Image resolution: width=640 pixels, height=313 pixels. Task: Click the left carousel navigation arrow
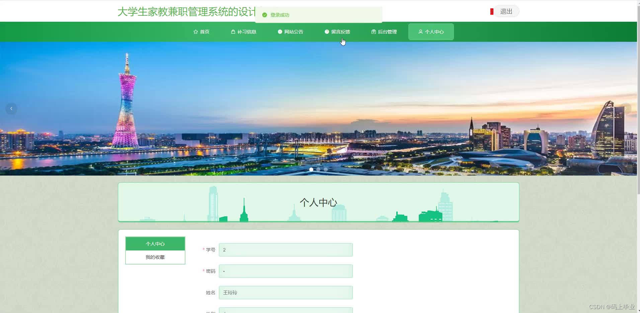click(11, 108)
